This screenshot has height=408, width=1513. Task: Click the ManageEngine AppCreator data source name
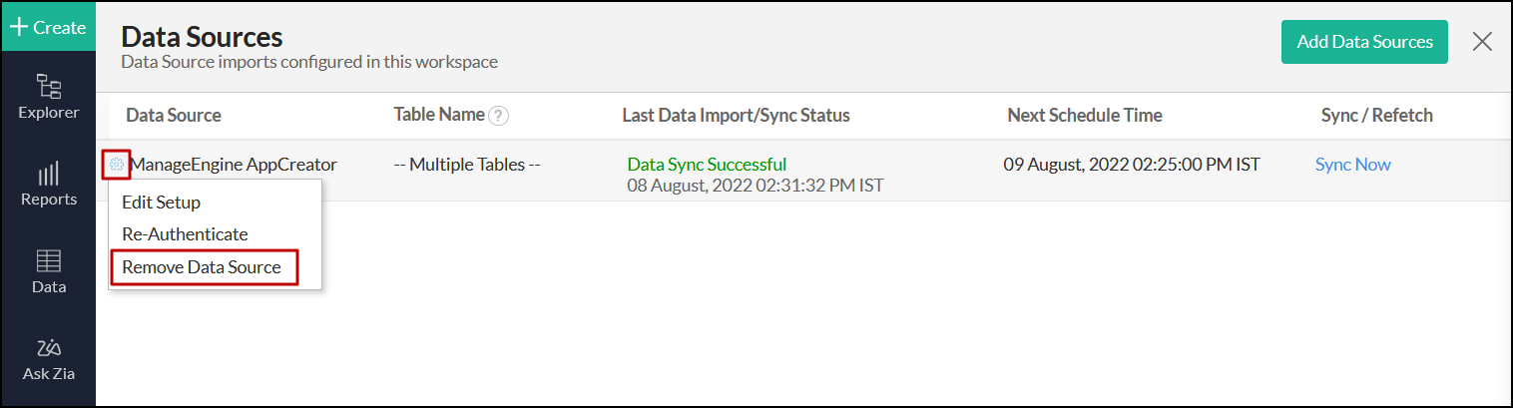click(x=234, y=165)
